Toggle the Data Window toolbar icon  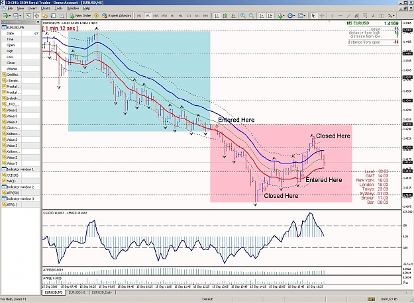click(36, 16)
